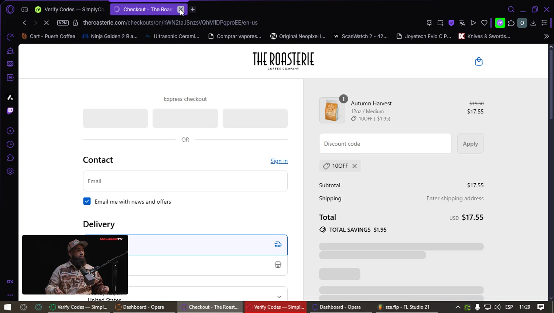The image size is (554, 313).
Task: Open Ninja Gaiden 2 Bla... bookmark
Action: tap(110, 36)
